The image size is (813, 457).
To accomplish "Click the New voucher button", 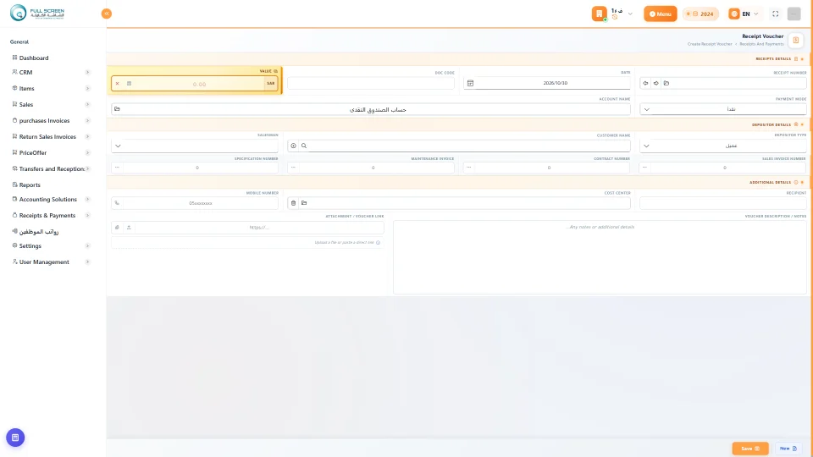I will click(x=788, y=449).
